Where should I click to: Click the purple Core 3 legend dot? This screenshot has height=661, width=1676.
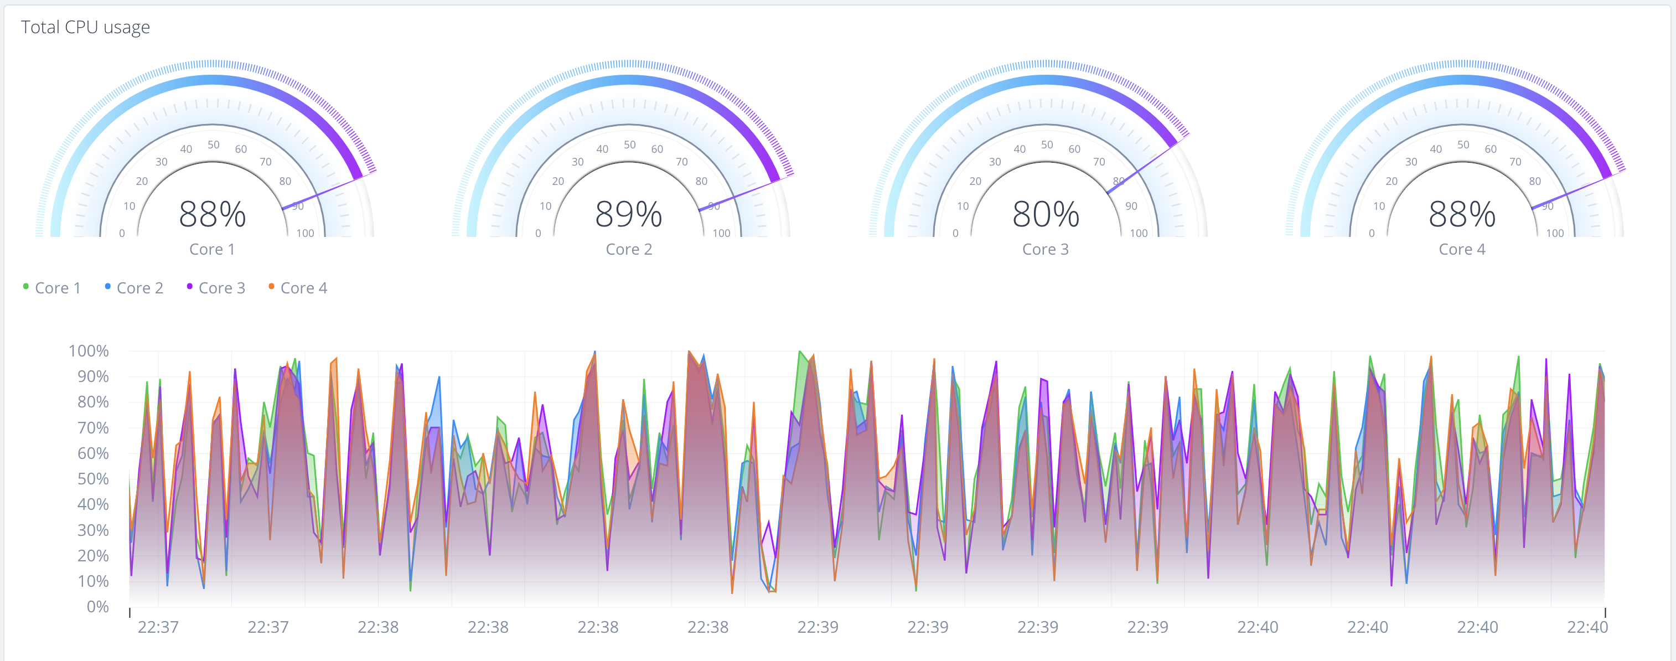tap(190, 286)
